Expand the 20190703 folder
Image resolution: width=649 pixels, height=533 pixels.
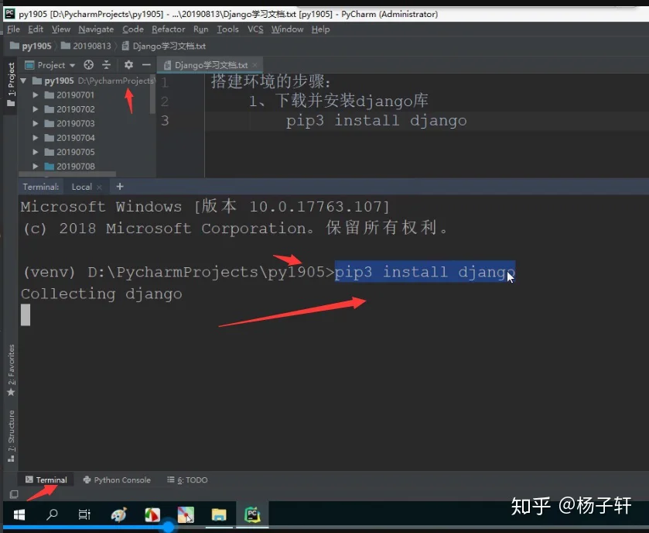[36, 123]
